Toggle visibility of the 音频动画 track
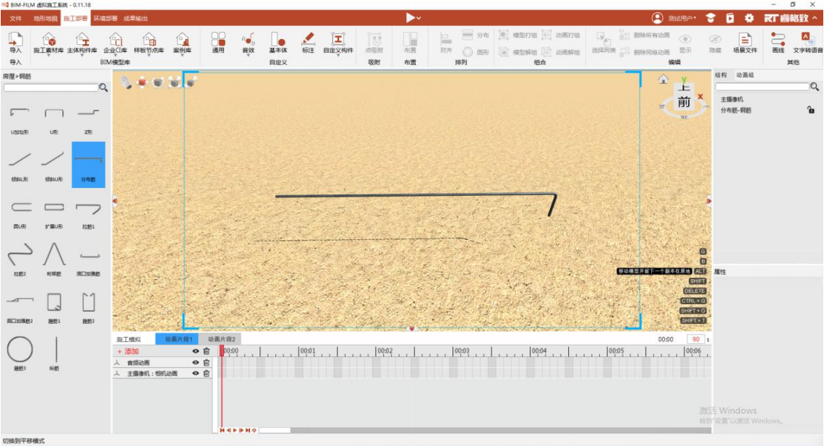Image resolution: width=824 pixels, height=446 pixels. pyautogui.click(x=195, y=362)
